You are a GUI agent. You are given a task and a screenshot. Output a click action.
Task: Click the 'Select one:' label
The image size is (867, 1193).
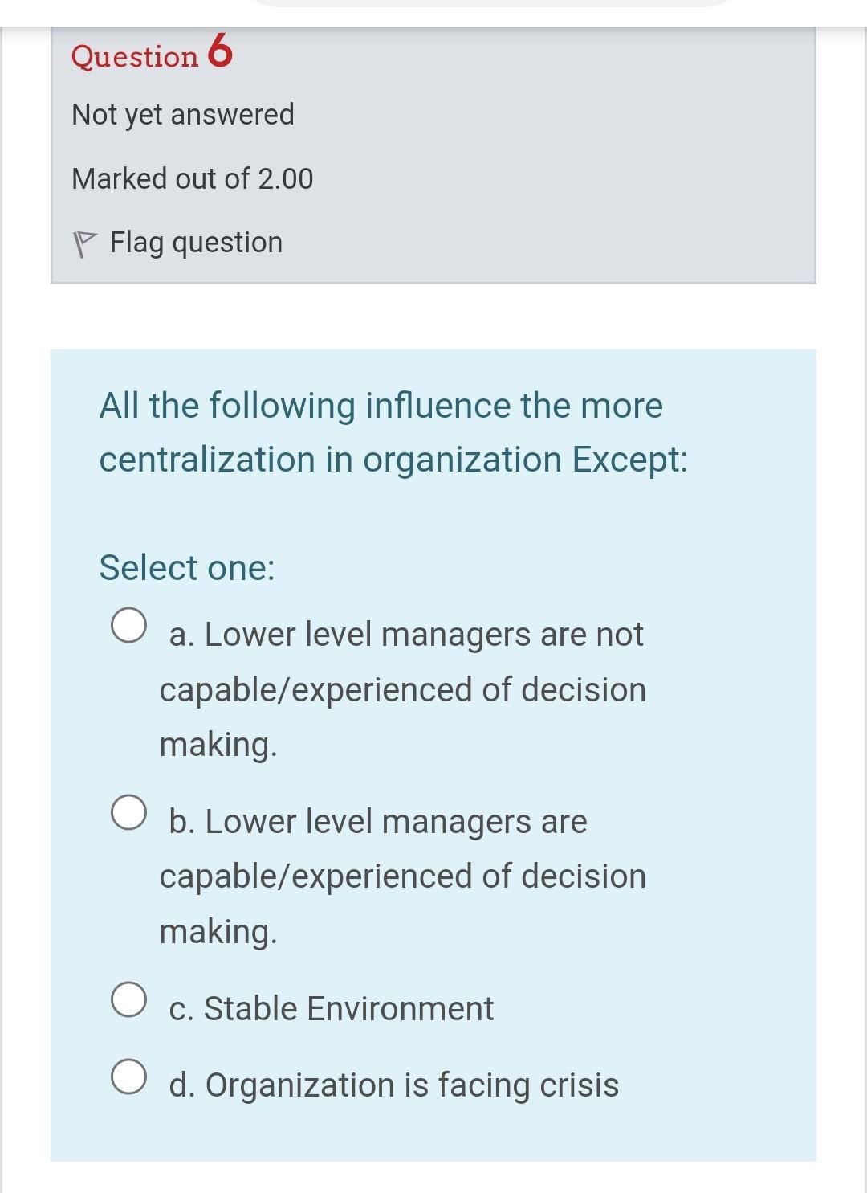pyautogui.click(x=186, y=568)
